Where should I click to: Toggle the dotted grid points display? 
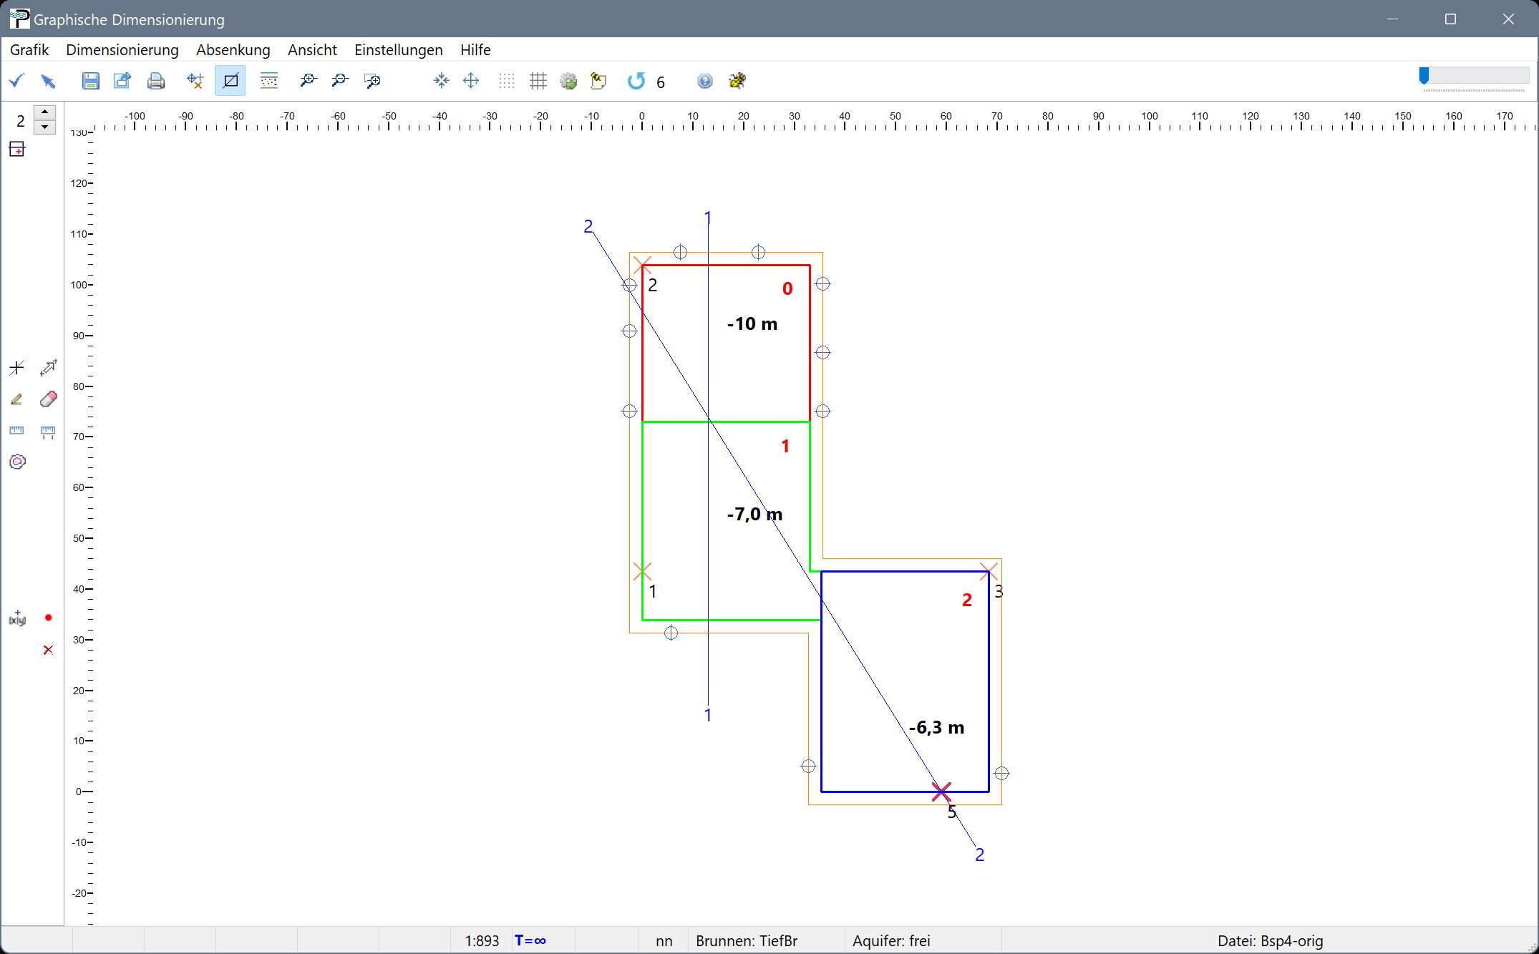506,81
